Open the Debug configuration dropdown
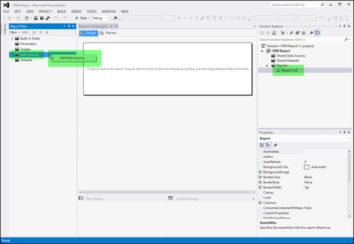 pos(100,18)
